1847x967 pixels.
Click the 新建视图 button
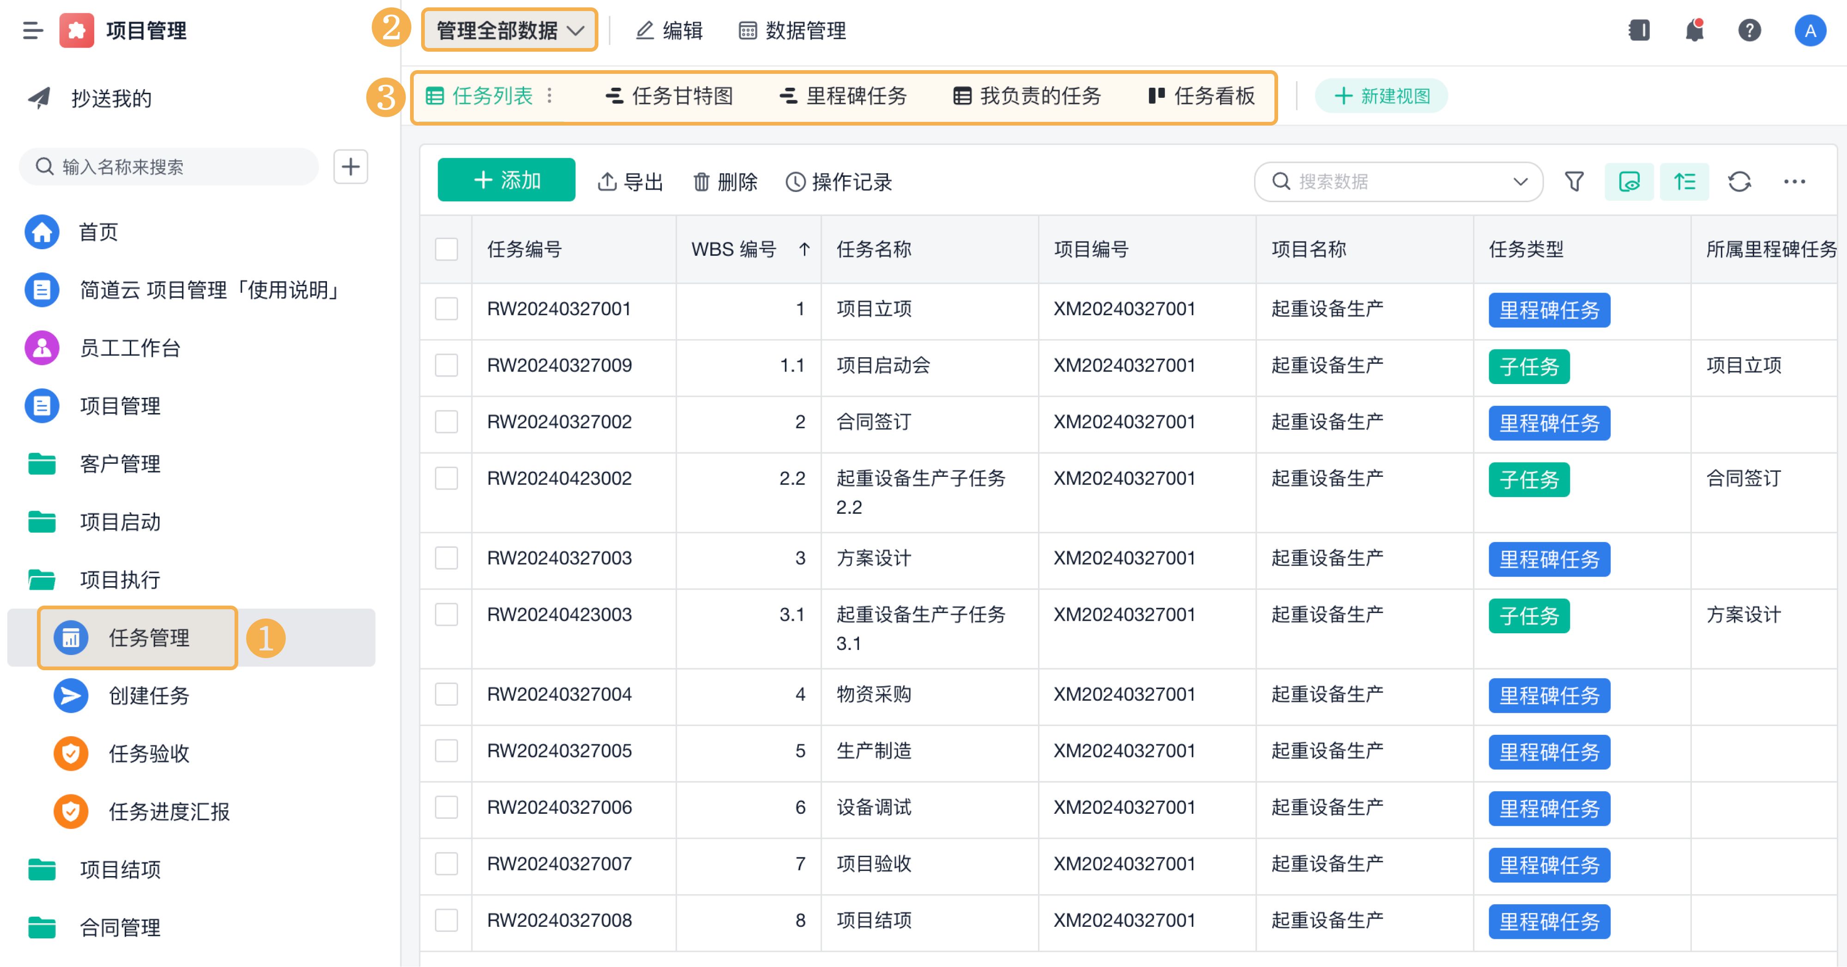pos(1381,96)
